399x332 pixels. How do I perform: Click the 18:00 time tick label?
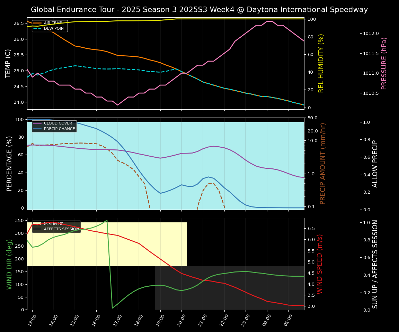click(138, 320)
